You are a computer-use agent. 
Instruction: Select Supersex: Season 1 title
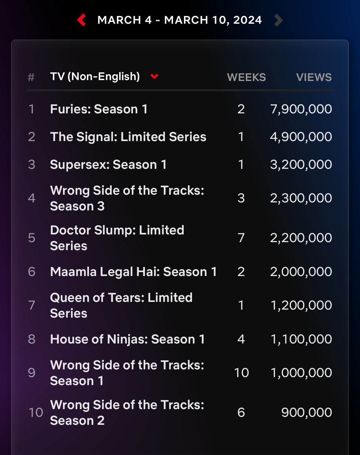point(108,165)
